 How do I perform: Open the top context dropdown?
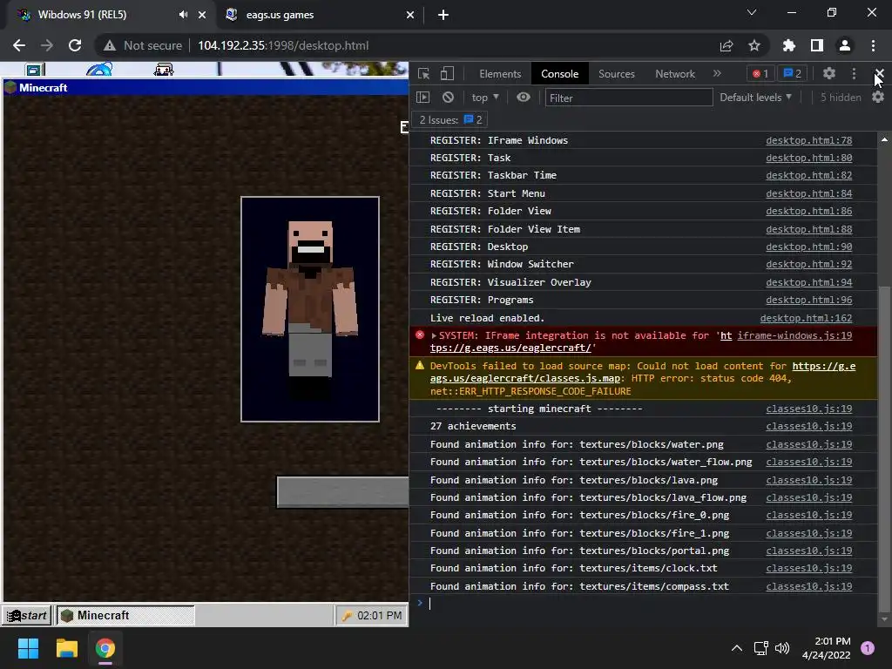[485, 98]
